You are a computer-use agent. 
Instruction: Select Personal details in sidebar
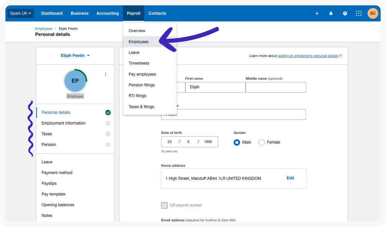click(x=75, y=112)
